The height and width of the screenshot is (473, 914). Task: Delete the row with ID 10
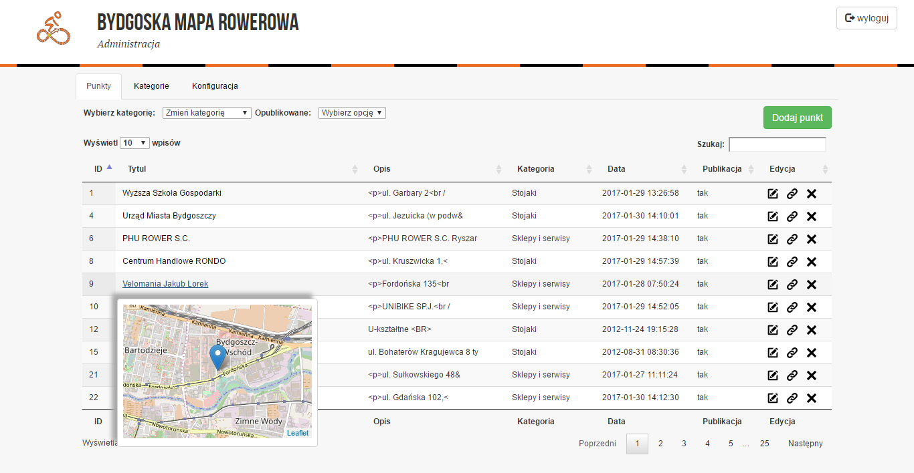pos(812,307)
